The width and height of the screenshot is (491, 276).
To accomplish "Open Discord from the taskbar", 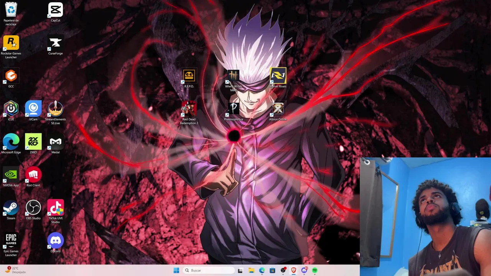I will (304, 270).
